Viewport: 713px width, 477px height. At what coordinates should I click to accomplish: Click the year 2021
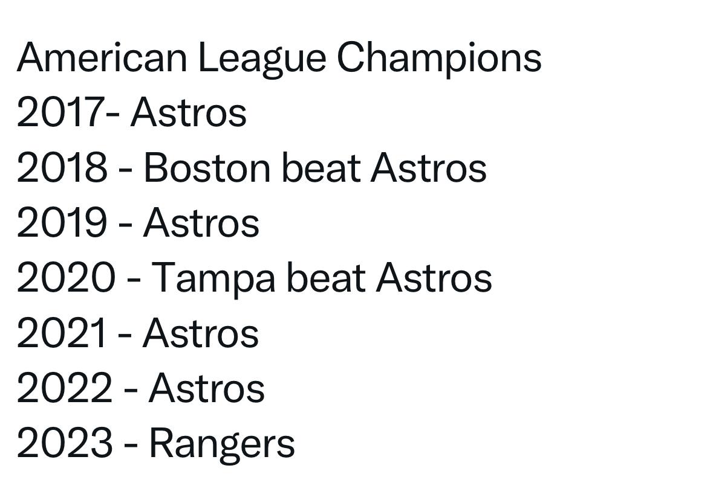coord(61,333)
